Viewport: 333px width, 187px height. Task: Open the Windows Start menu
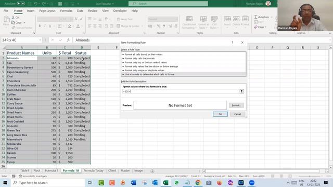point(5,182)
